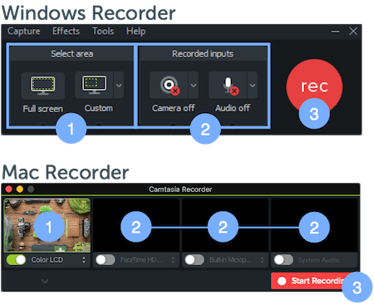Screen dimensions: 374x305
Task: Open the FaceTime HD camera selector stepper
Action: (173, 260)
